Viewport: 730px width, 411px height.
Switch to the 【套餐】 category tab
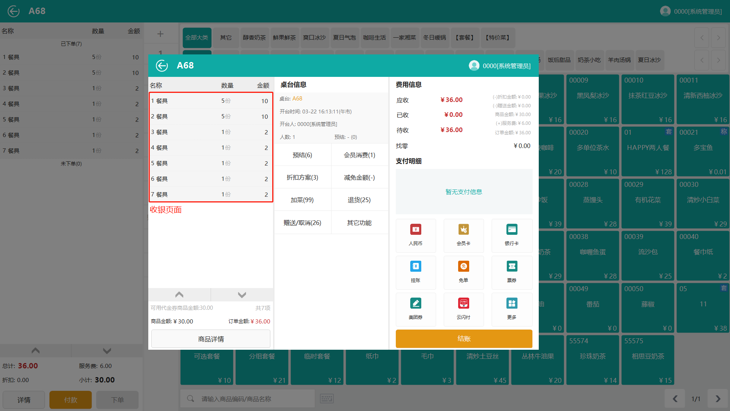click(x=465, y=38)
